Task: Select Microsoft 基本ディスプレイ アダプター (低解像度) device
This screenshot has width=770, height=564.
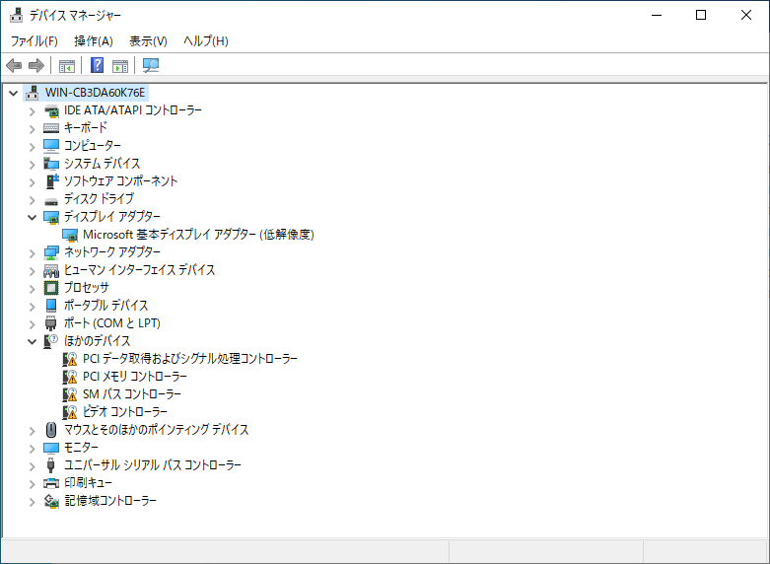Action: tap(198, 235)
